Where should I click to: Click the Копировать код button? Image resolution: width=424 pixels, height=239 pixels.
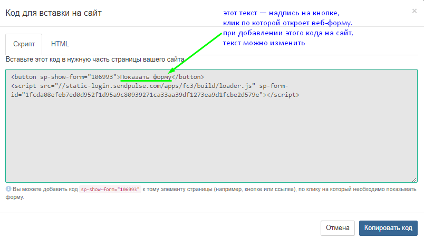point(388,228)
